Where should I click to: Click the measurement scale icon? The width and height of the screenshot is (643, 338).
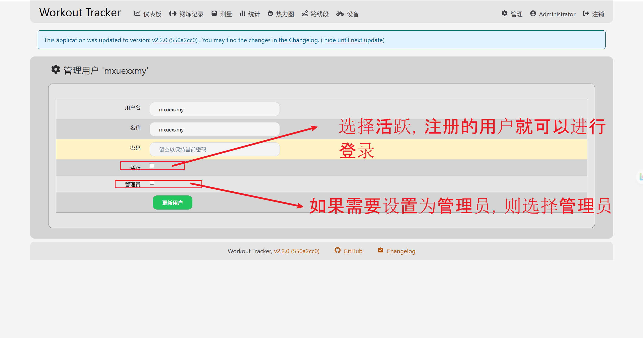coord(214,14)
